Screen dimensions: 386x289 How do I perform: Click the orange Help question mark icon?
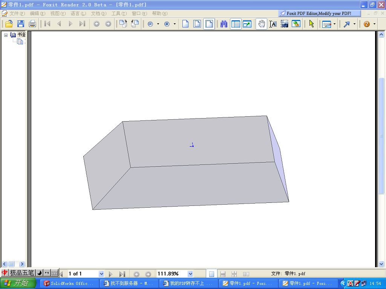(x=367, y=24)
